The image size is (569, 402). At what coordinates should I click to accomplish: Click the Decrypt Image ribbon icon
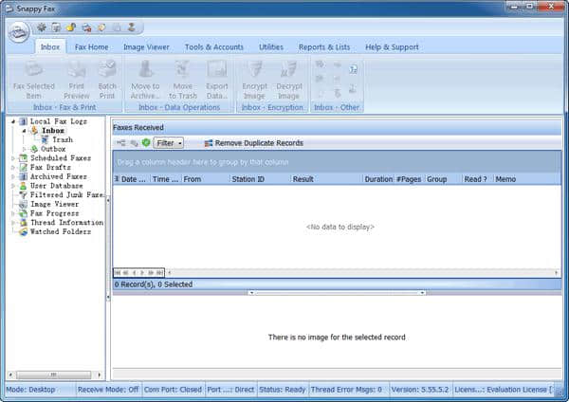[x=289, y=69]
